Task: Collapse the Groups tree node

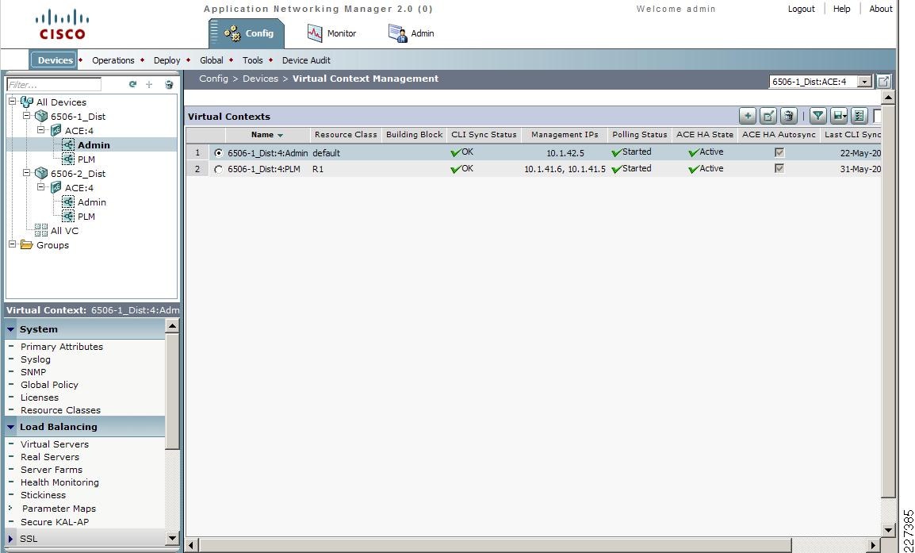Action: point(12,244)
